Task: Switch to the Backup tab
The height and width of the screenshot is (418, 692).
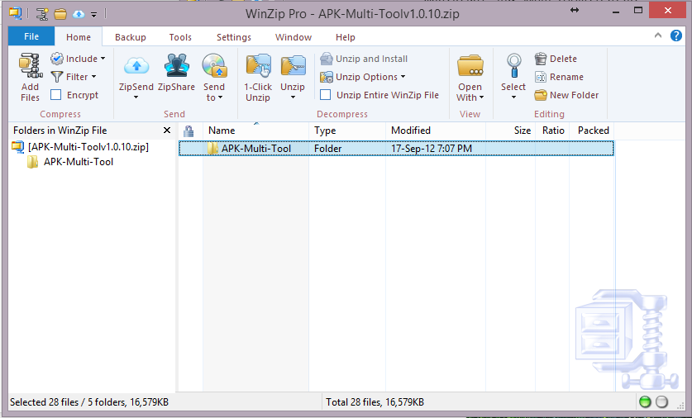Action: [x=130, y=37]
